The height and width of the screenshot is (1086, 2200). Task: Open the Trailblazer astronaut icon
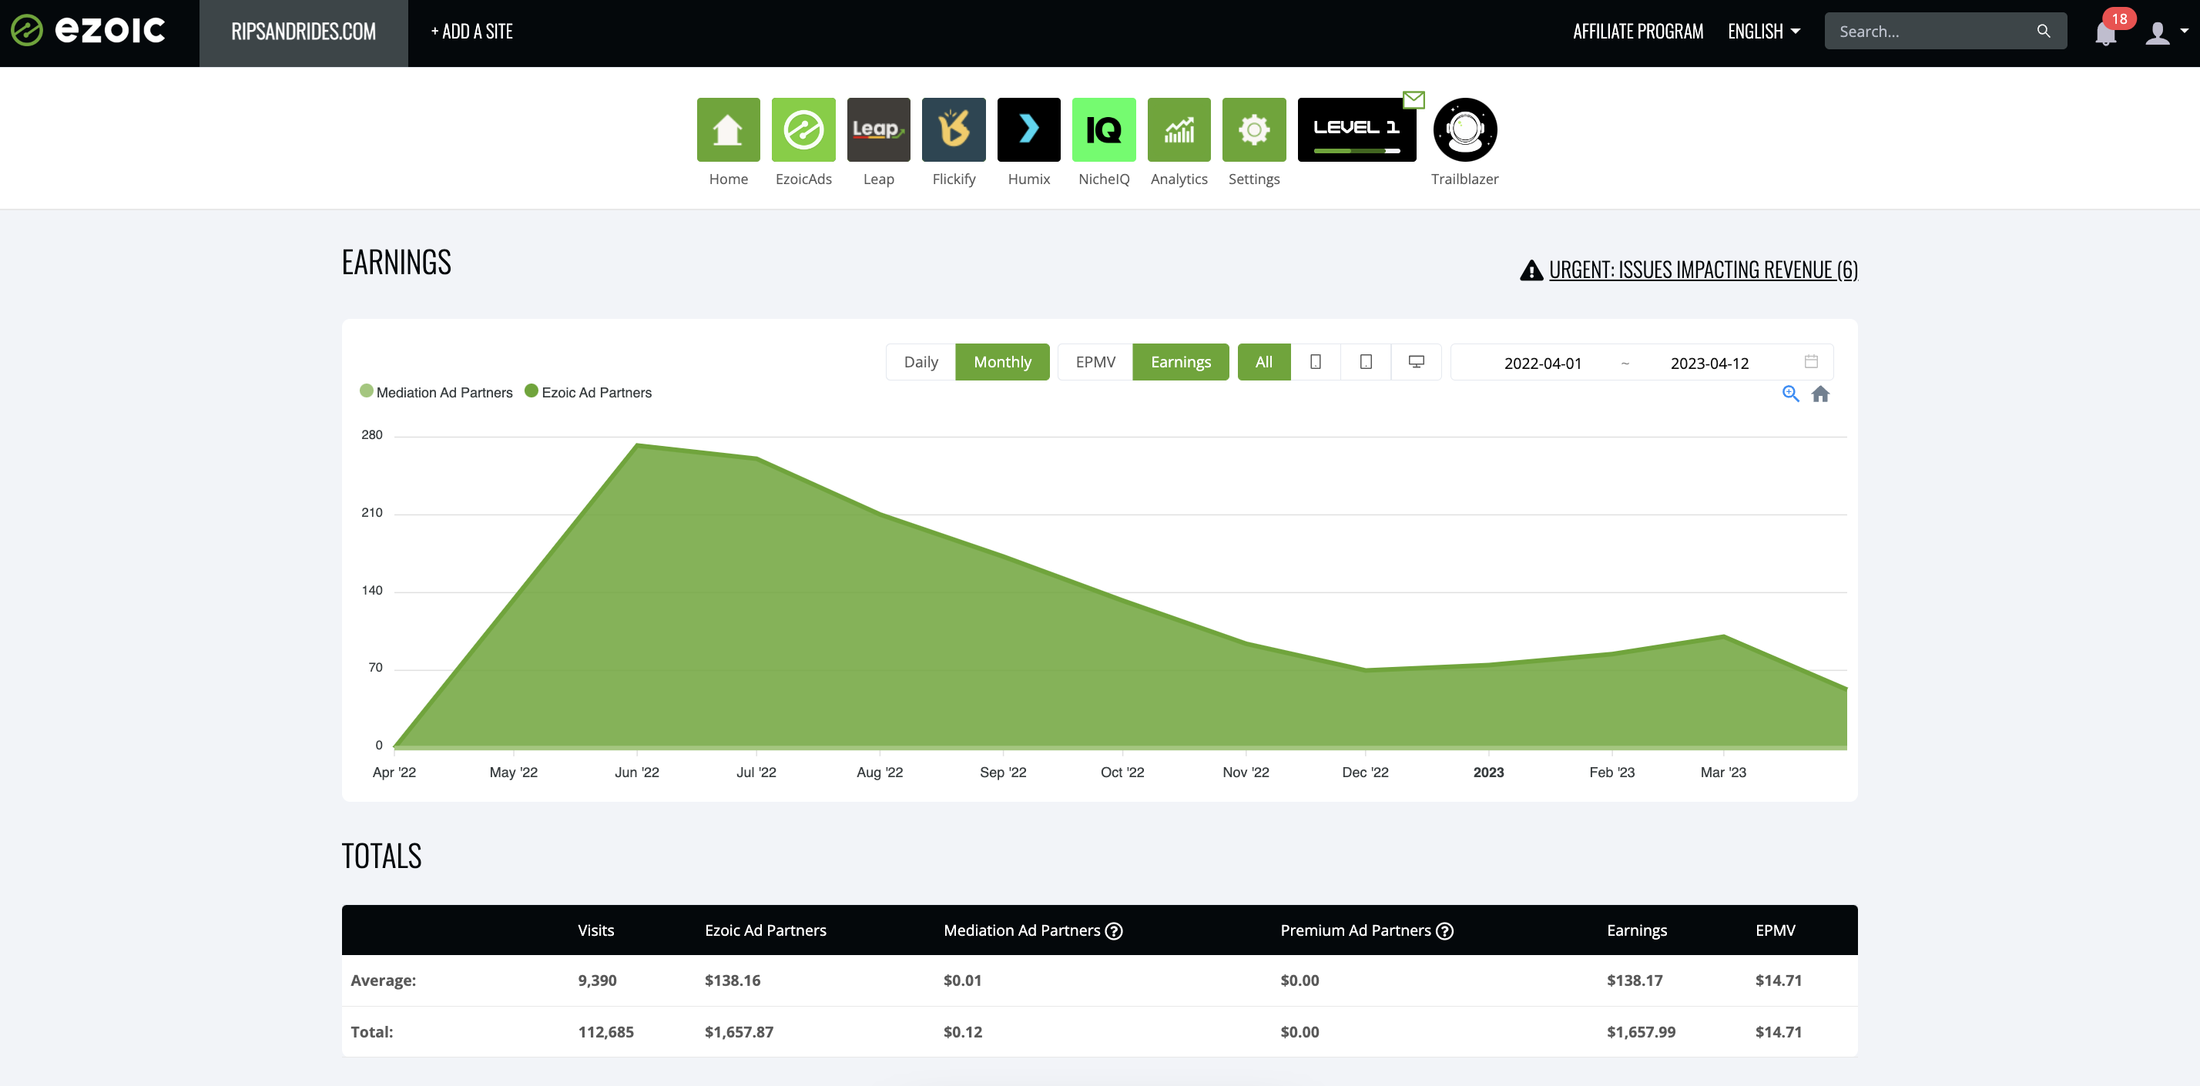pyautogui.click(x=1464, y=129)
